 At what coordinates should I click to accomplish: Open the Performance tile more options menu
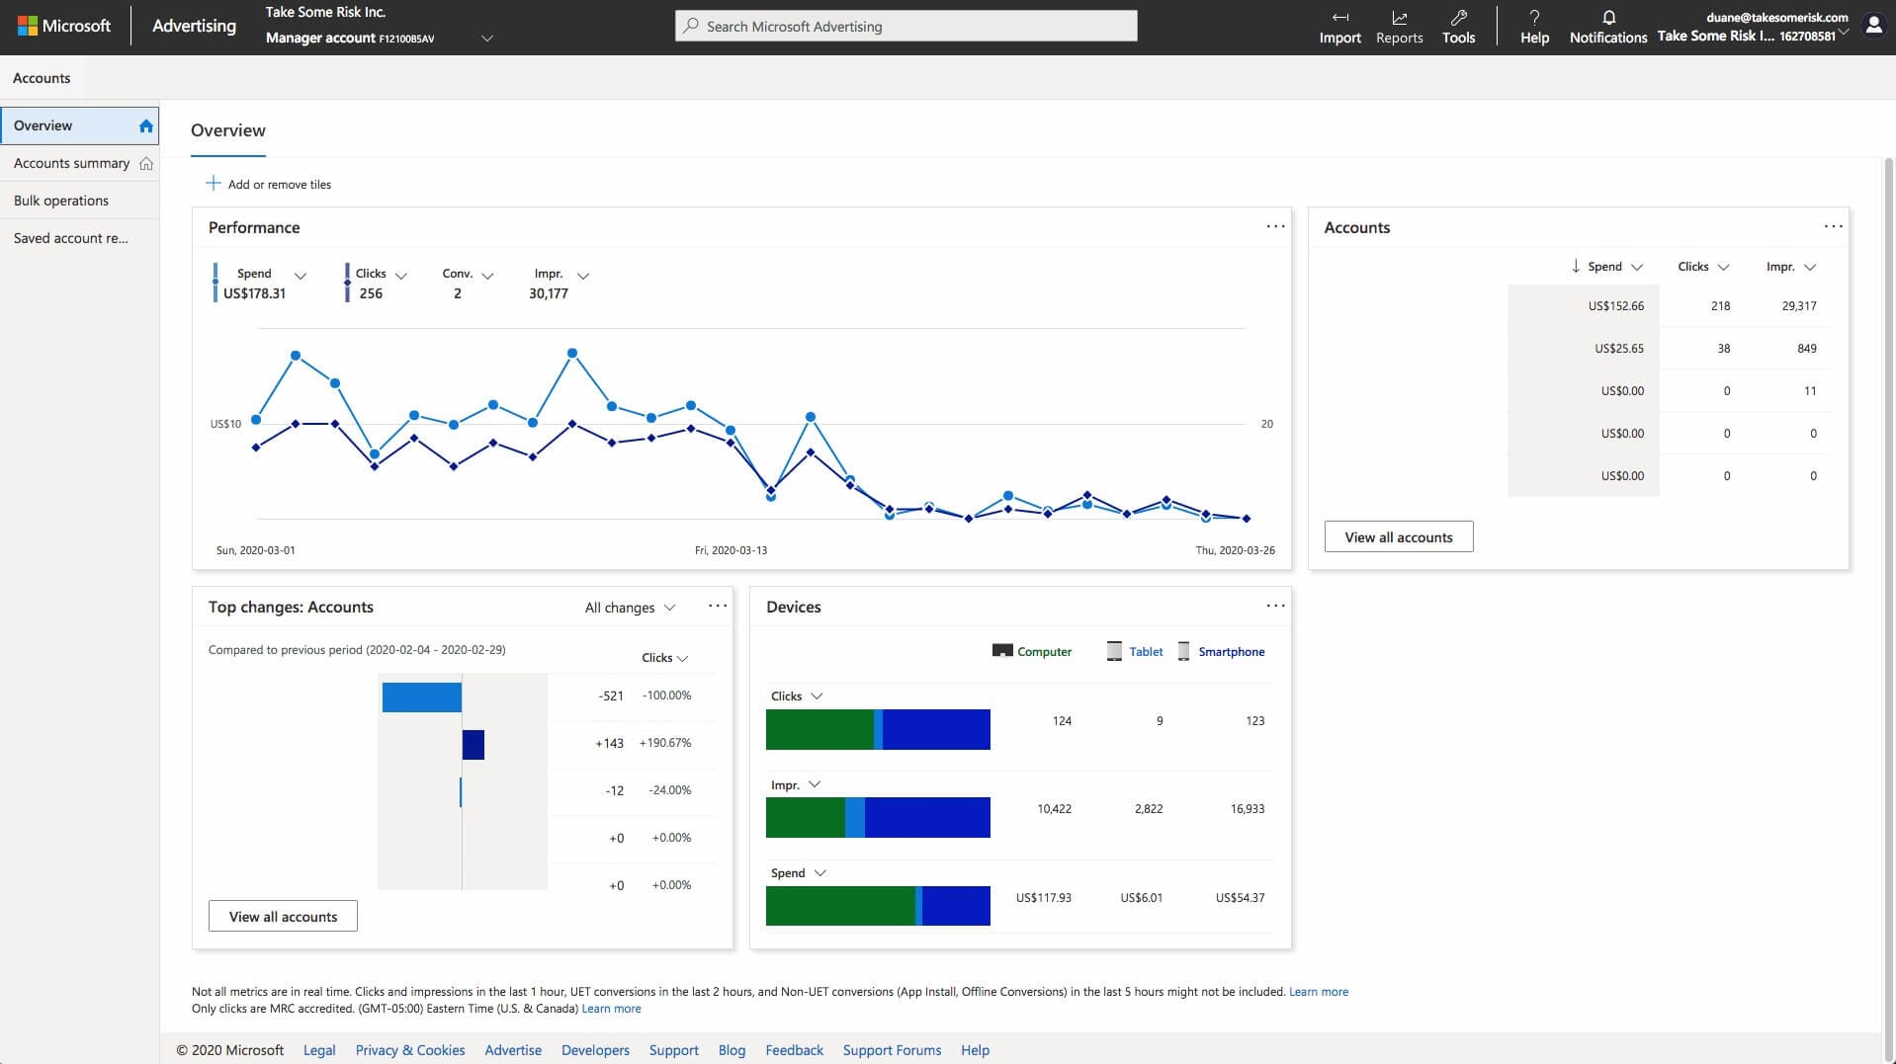(1275, 226)
